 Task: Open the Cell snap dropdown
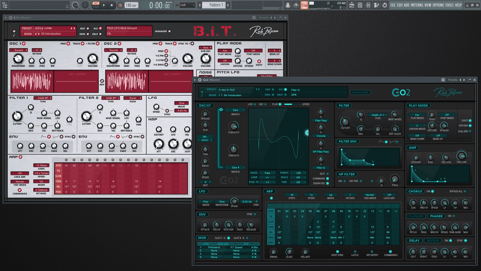pos(187,5)
